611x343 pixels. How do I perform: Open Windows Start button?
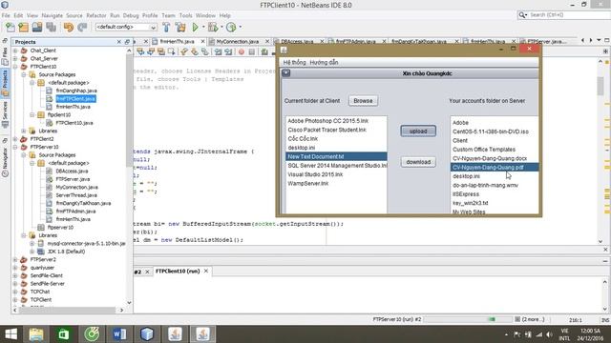11,334
